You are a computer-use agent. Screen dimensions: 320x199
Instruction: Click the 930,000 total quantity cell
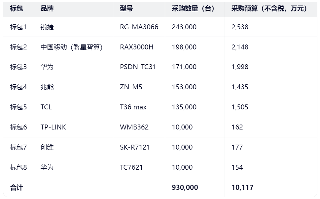pyautogui.click(x=185, y=187)
